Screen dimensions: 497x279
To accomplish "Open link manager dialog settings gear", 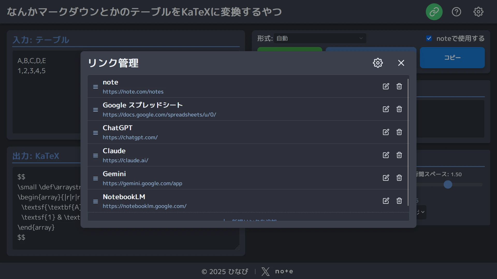I will 378,63.
